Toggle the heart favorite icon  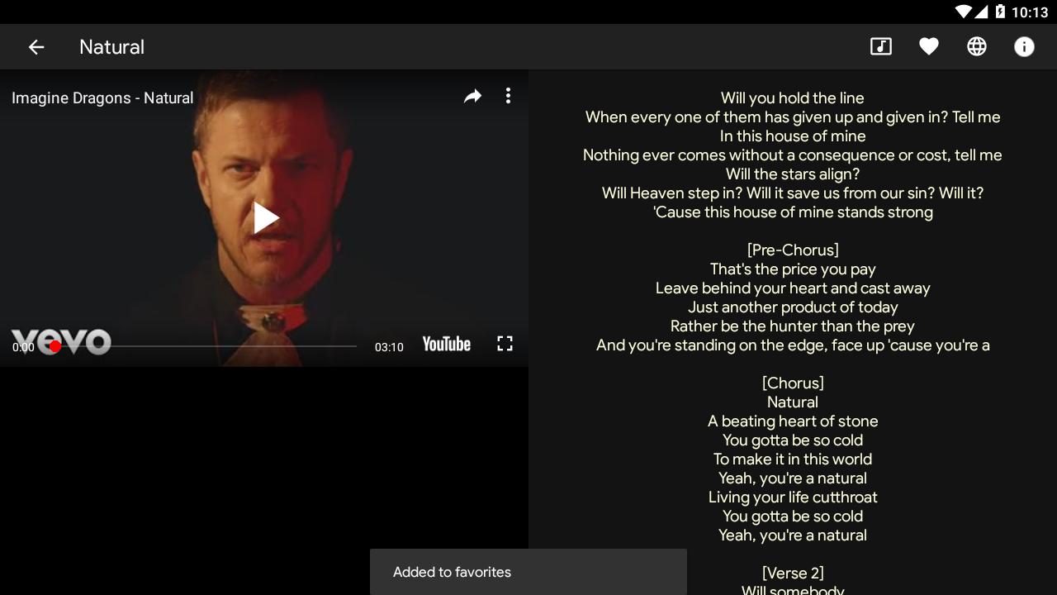[x=929, y=47]
